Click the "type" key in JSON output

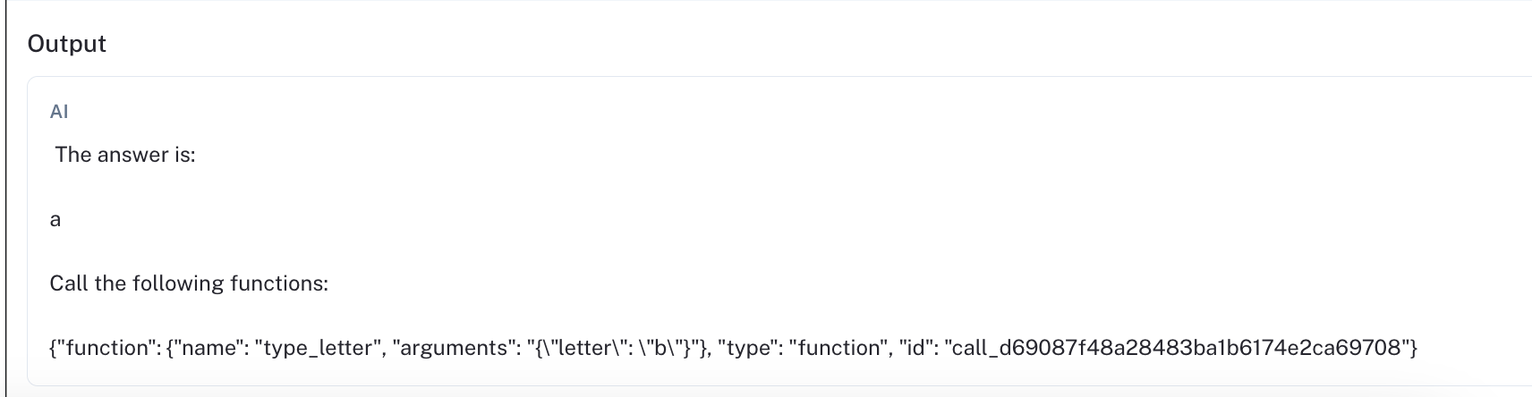(747, 348)
